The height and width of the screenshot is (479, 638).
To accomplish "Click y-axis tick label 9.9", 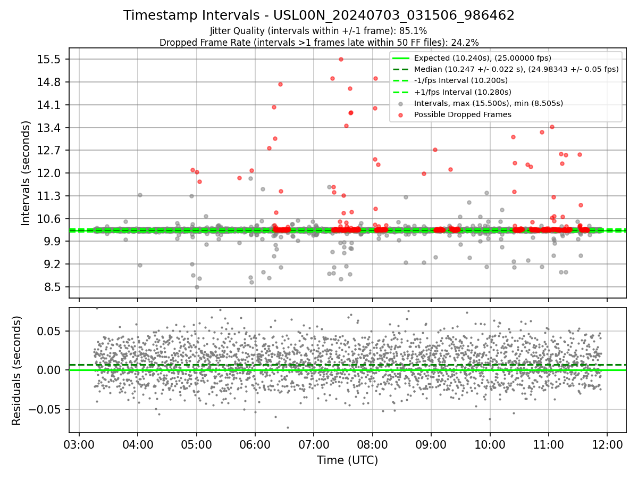I will click(52, 241).
